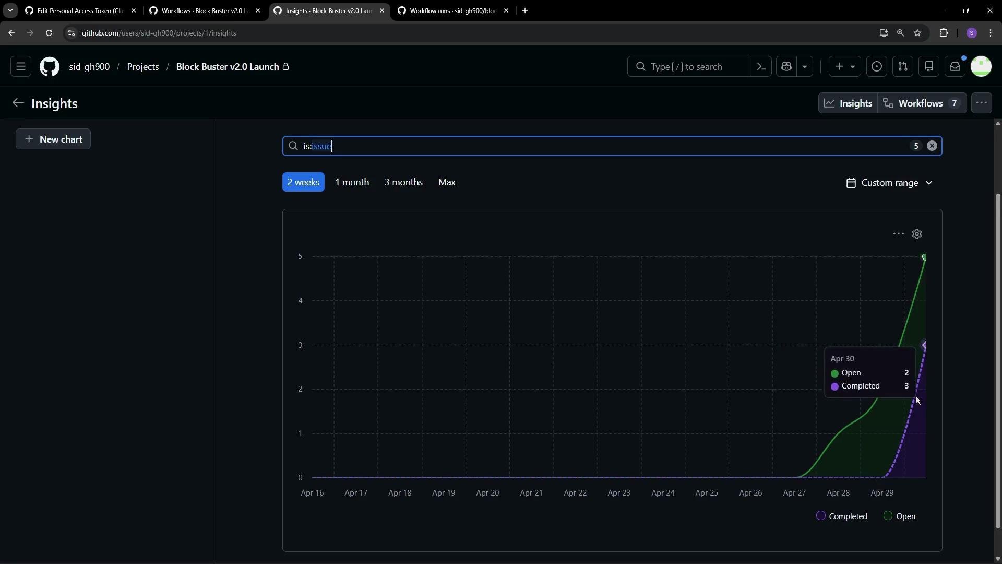This screenshot has height=564, width=1002.
Task: Create a New chart
Action: click(53, 139)
